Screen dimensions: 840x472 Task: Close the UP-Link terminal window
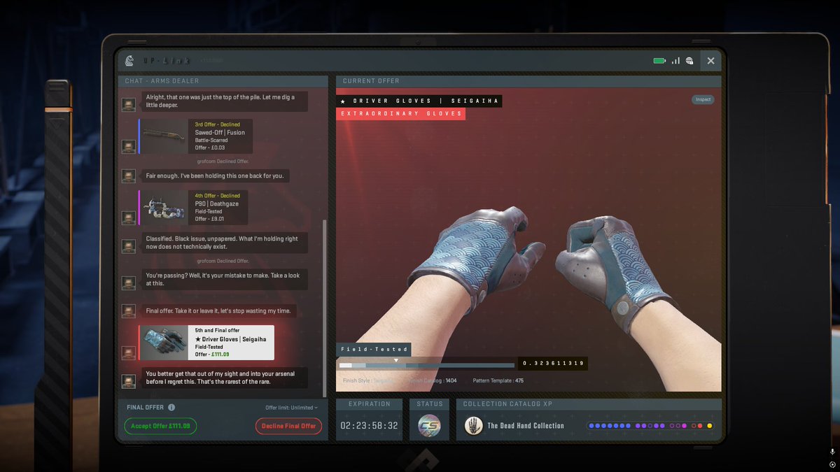(710, 61)
